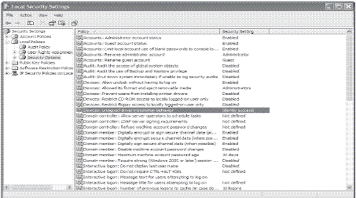Select 'Domain controller: Refuse machine account password changes'
This screenshot has width=356, height=198.
pyautogui.click(x=145, y=127)
